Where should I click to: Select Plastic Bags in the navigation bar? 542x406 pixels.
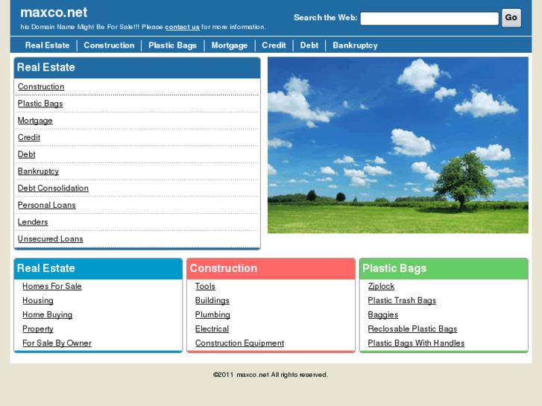coord(172,45)
